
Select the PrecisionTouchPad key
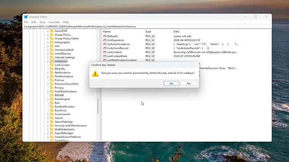[x=66, y=84]
